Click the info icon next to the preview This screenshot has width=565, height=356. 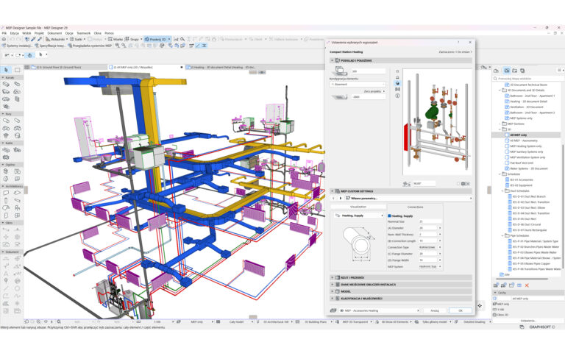coord(397,96)
